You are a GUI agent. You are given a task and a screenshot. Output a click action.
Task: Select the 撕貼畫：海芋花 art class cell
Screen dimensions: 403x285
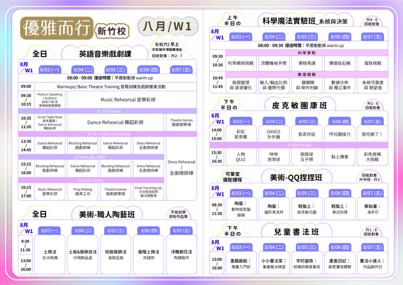point(372,209)
